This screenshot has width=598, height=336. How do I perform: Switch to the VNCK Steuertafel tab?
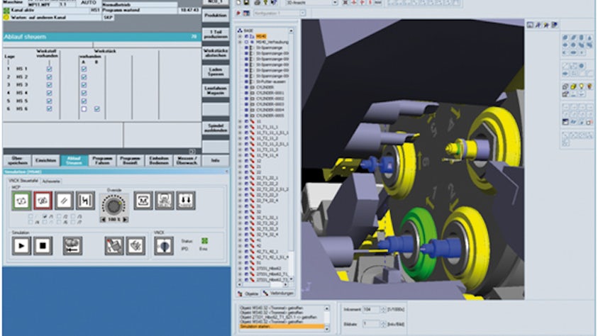23,181
